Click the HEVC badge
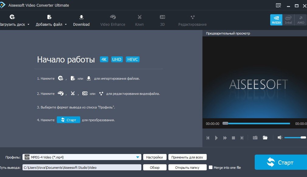The height and width of the screenshot is (177, 307). 133,59
